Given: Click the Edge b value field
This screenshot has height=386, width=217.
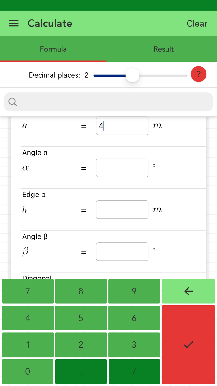Looking at the screenshot, I should click(122, 209).
